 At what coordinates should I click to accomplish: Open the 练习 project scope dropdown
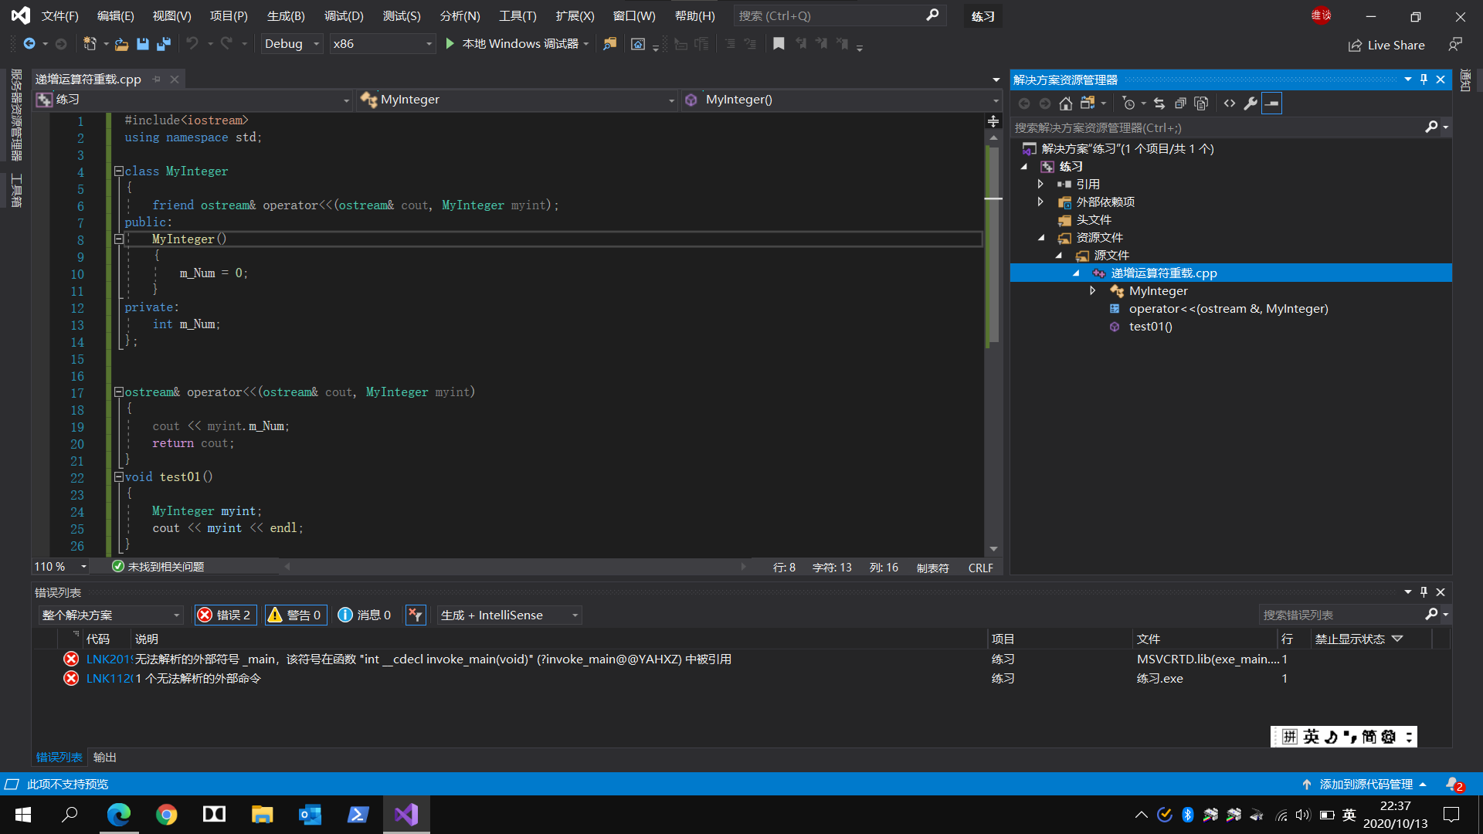(193, 100)
